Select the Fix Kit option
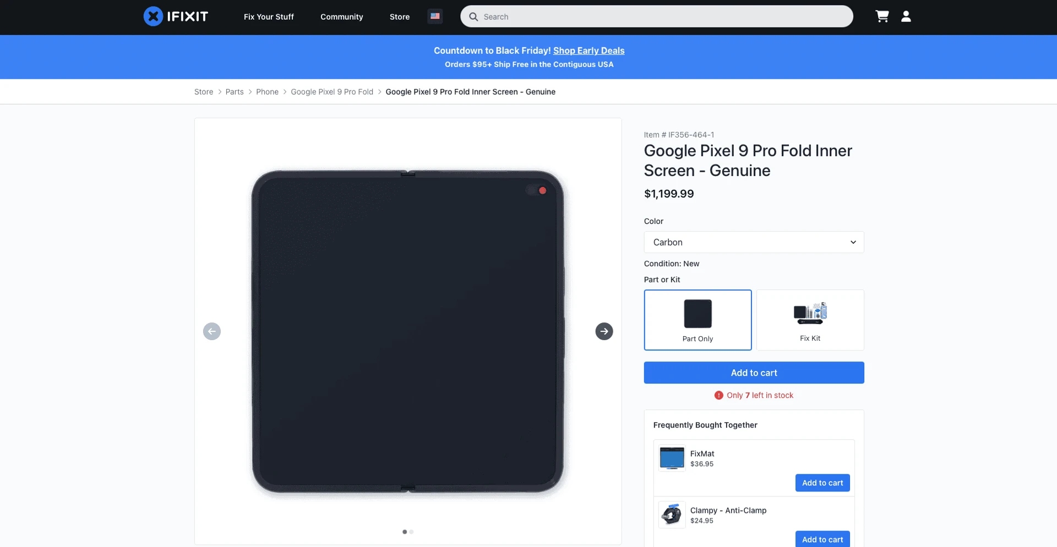This screenshot has width=1057, height=547. point(810,320)
